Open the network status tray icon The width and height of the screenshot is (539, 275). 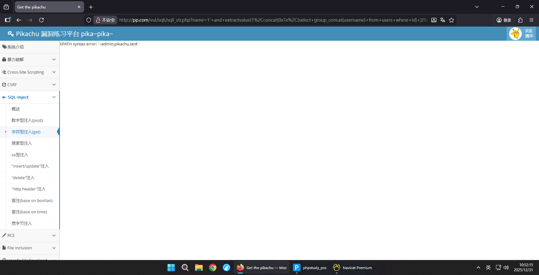[498, 267]
